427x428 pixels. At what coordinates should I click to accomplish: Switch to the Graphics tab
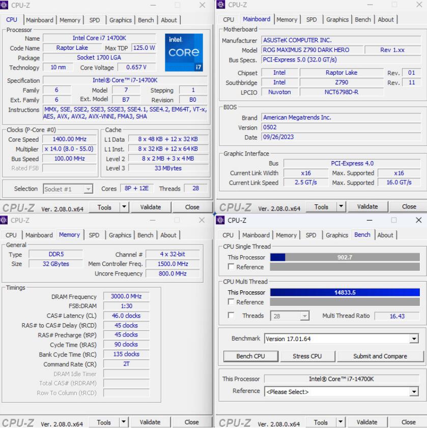[121, 20]
